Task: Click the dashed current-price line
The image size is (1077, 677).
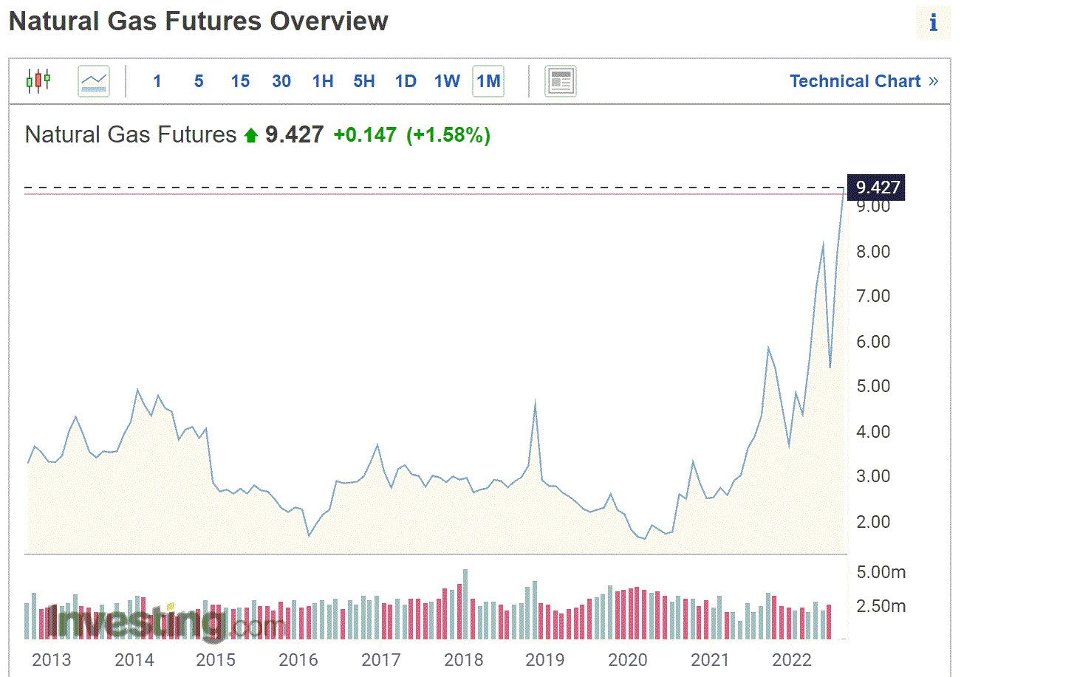Action: (x=443, y=187)
